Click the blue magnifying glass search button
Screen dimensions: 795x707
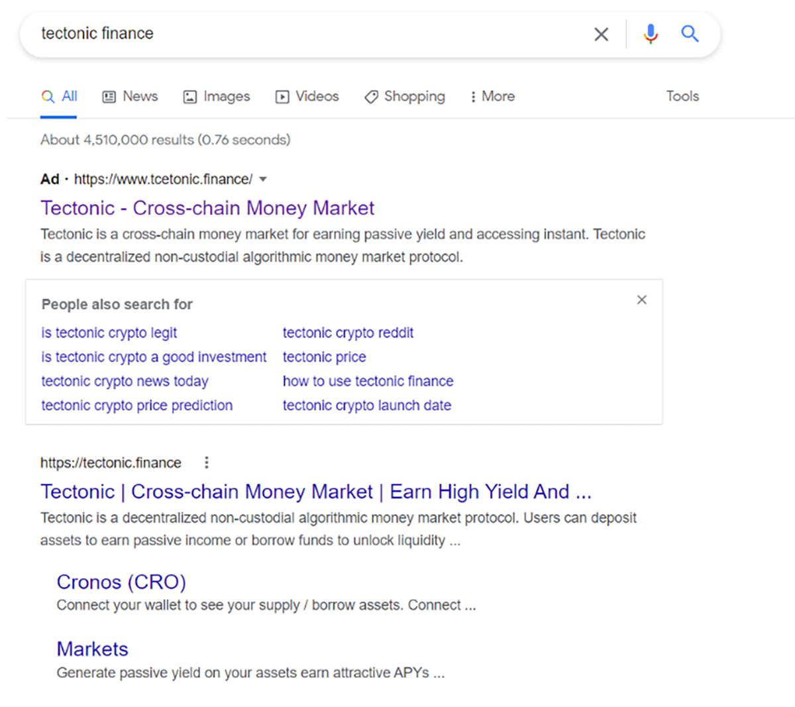[x=690, y=34]
